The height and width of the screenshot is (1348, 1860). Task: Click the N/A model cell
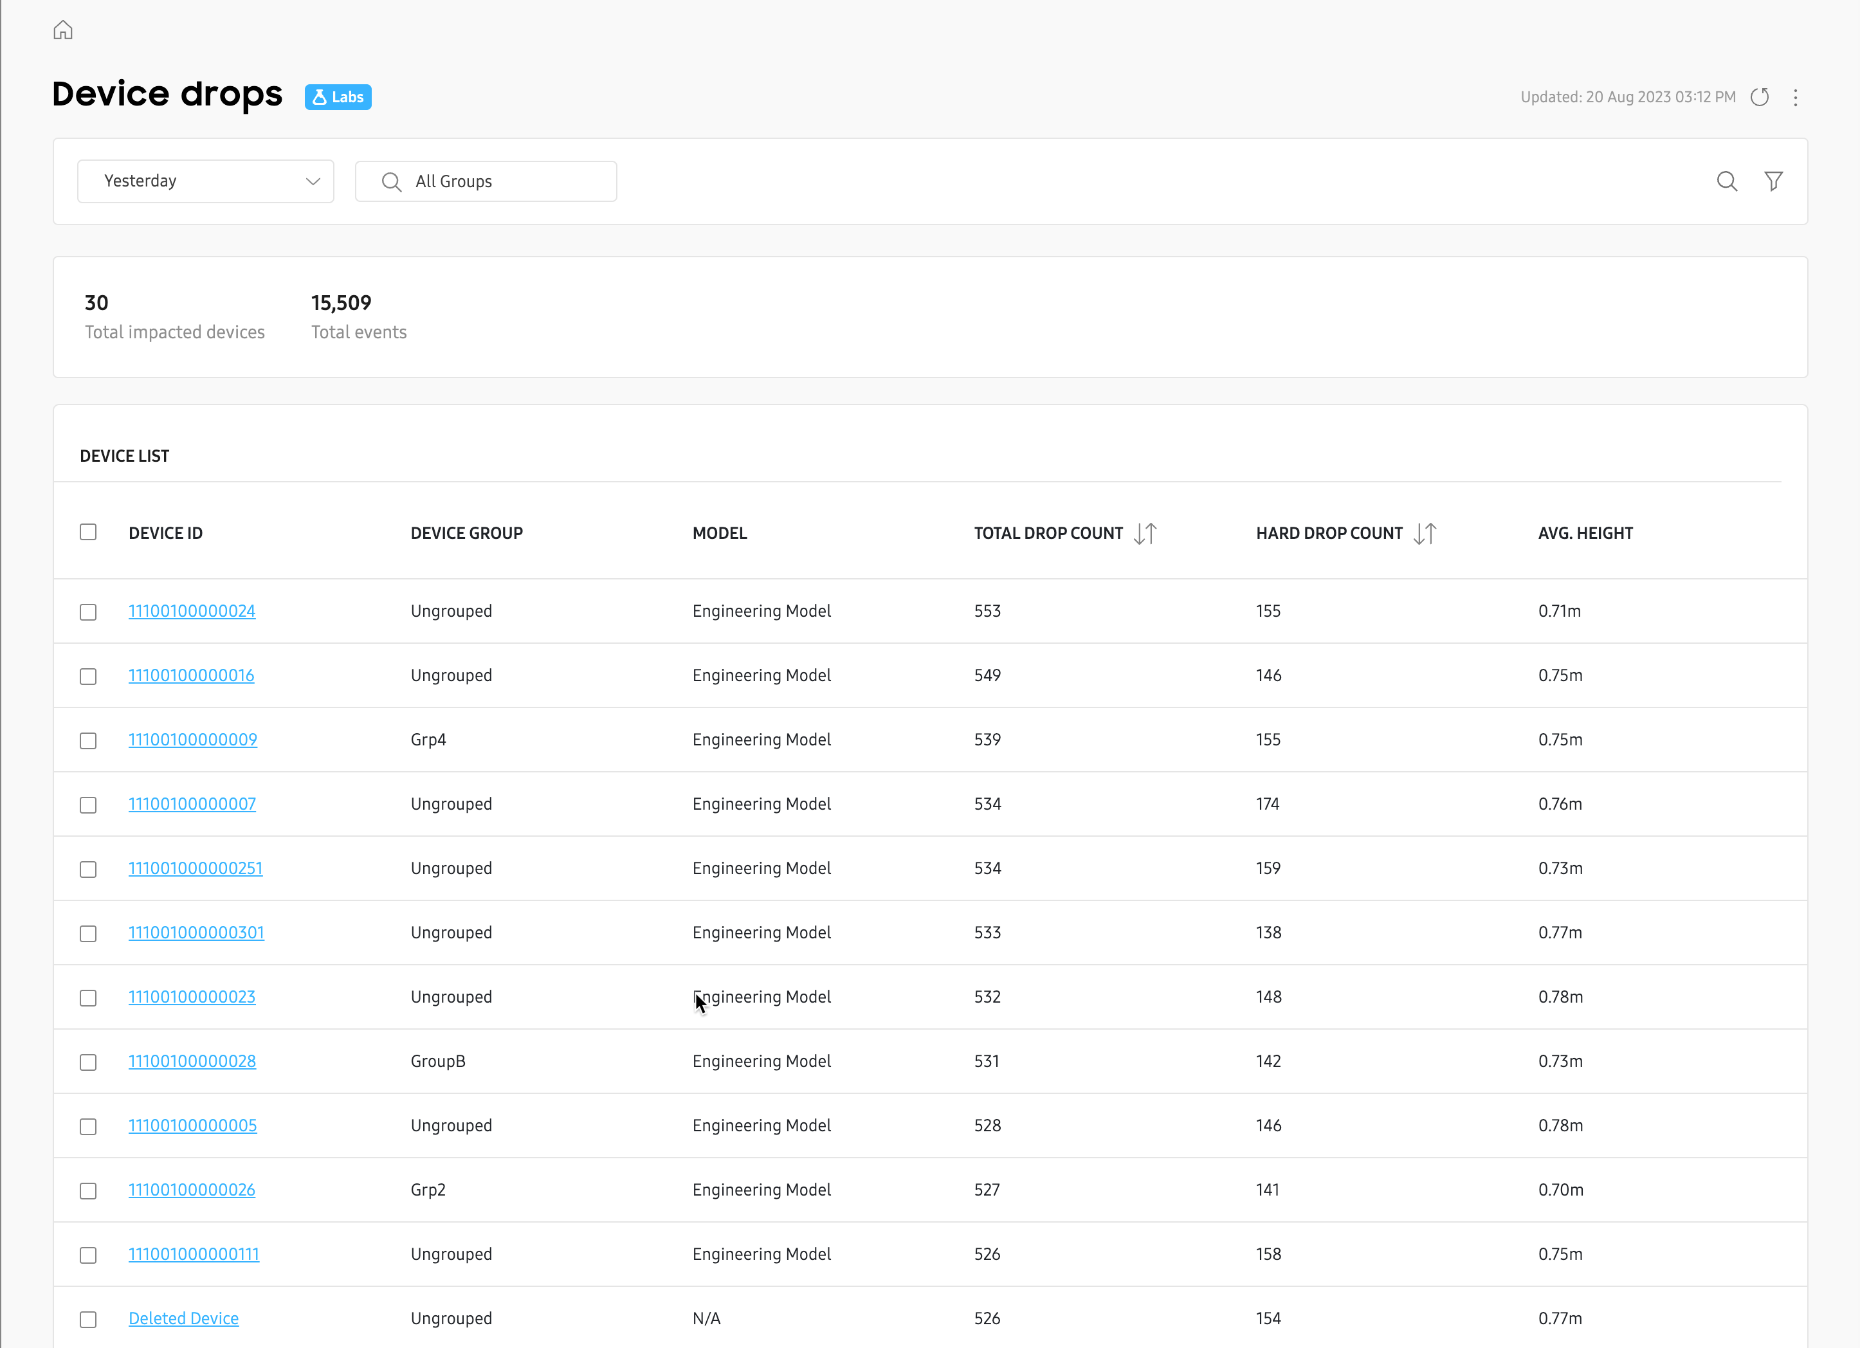tap(706, 1318)
